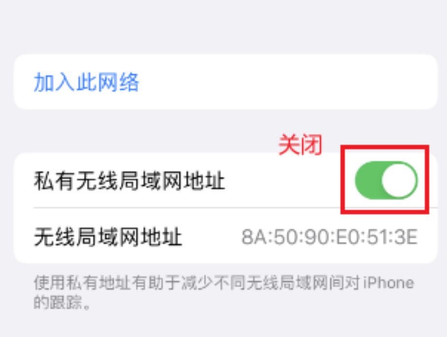Screen dimensions: 447x337
Task: Click the empty gap between 无线局域网地址 and the MAC value
Action: (x=212, y=236)
